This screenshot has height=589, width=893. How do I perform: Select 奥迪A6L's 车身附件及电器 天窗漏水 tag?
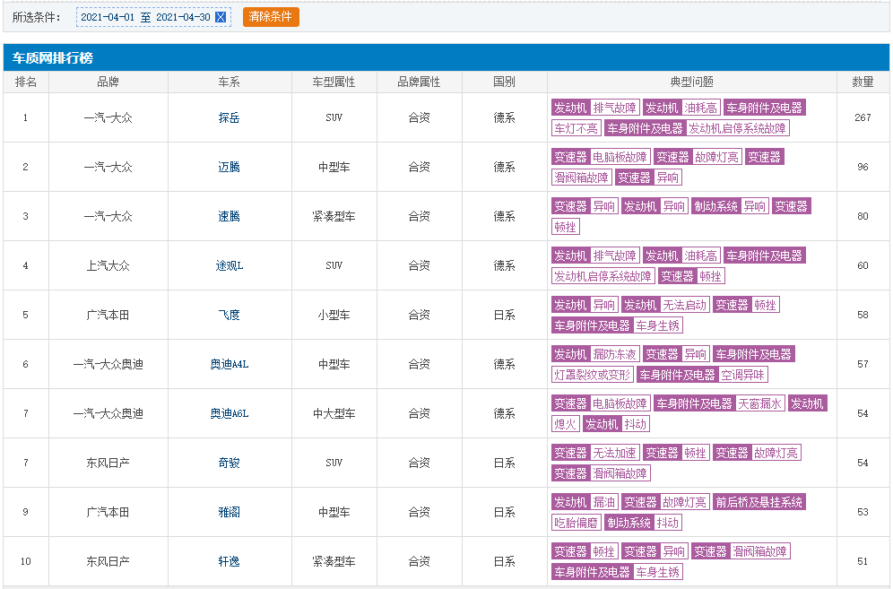[x=719, y=403]
